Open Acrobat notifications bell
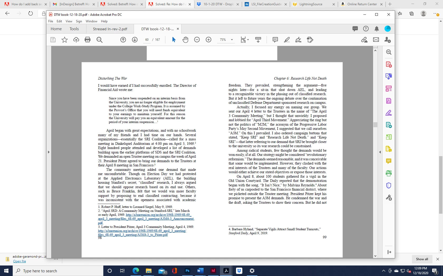Image resolution: width=443 pixels, height=276 pixels. pos(377,29)
